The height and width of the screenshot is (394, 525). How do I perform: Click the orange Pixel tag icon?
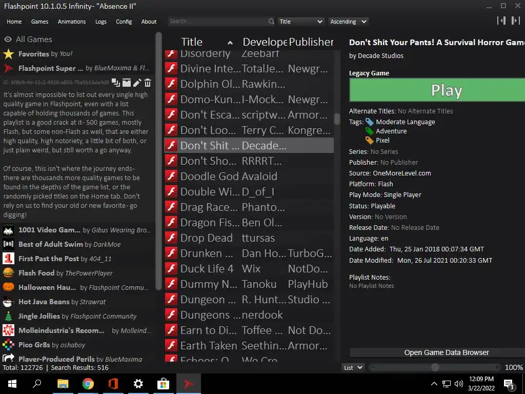pyautogui.click(x=369, y=140)
